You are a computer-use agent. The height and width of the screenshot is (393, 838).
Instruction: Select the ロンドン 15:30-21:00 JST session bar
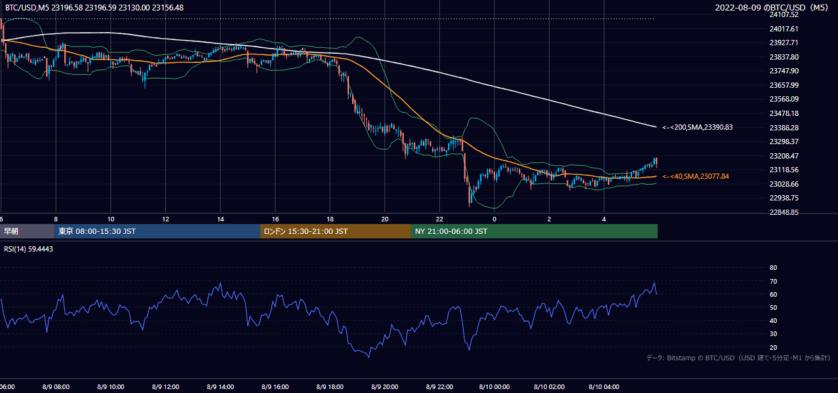336,231
